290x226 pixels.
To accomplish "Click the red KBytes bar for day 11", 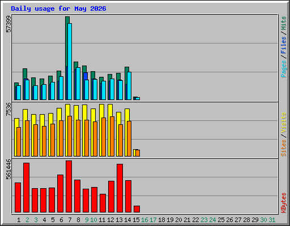I will (103, 203).
